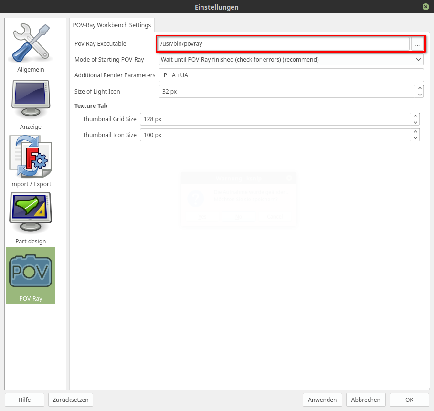Cancel the dialog with Abbrechen

pos(366,400)
